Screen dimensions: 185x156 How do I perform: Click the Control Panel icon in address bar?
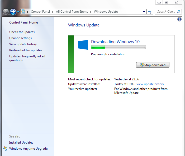24,12
